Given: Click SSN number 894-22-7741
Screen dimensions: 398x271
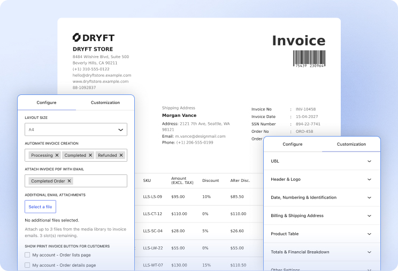Looking at the screenshot, I should coord(308,124).
